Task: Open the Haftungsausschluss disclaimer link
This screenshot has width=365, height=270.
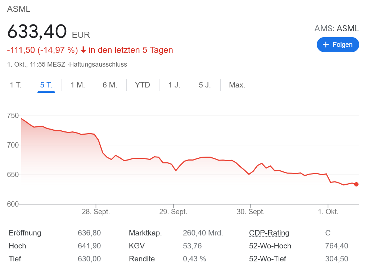Action: [x=98, y=65]
